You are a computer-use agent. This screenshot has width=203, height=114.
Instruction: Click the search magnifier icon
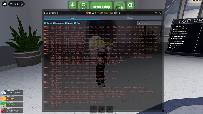139,23
